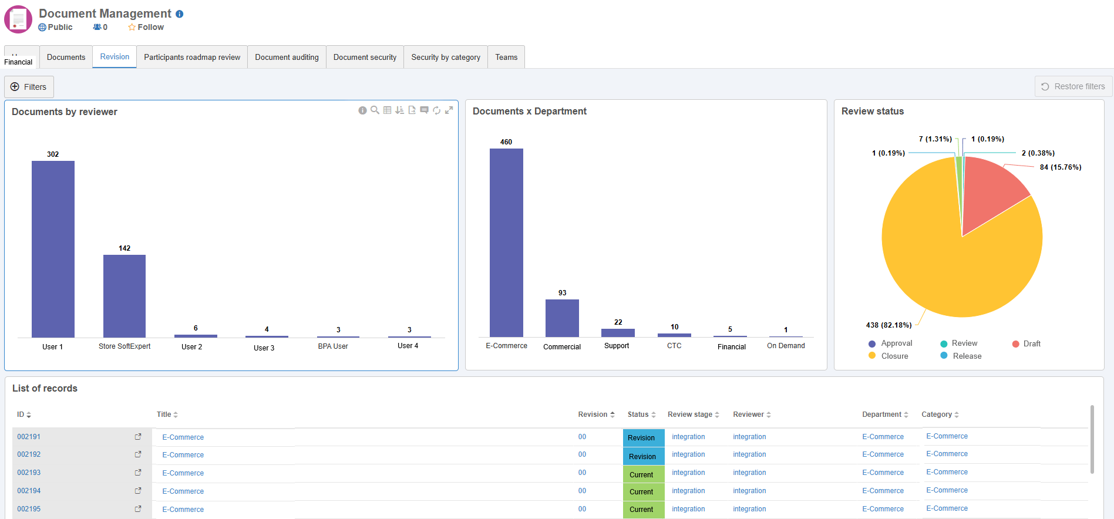Expand the Filters panel

[29, 87]
